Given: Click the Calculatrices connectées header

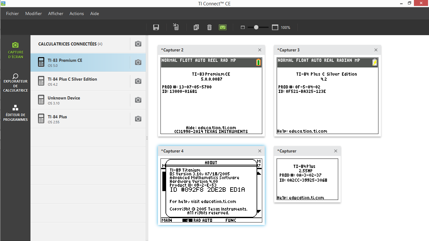Looking at the screenshot, I should click(x=70, y=44).
